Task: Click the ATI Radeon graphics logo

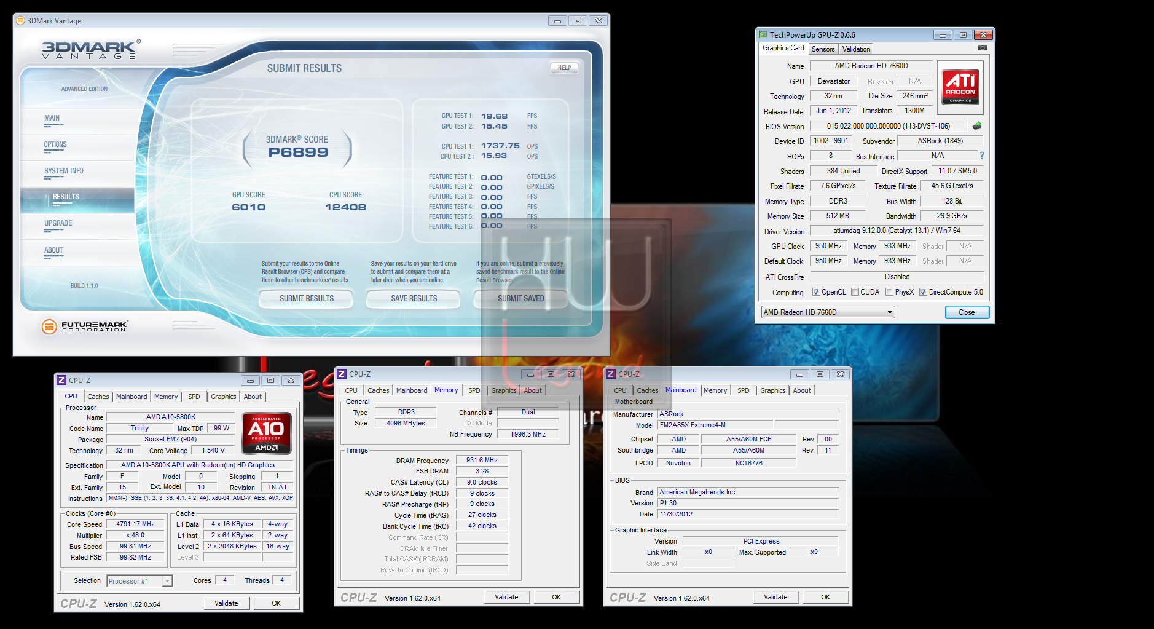Action: pos(960,87)
